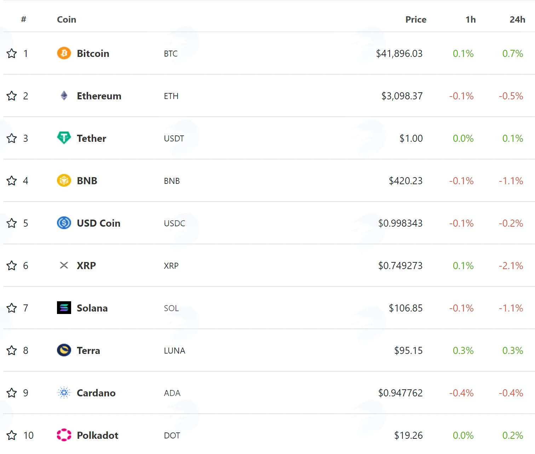Sort by Coin name column header
535x454 pixels.
click(x=67, y=19)
